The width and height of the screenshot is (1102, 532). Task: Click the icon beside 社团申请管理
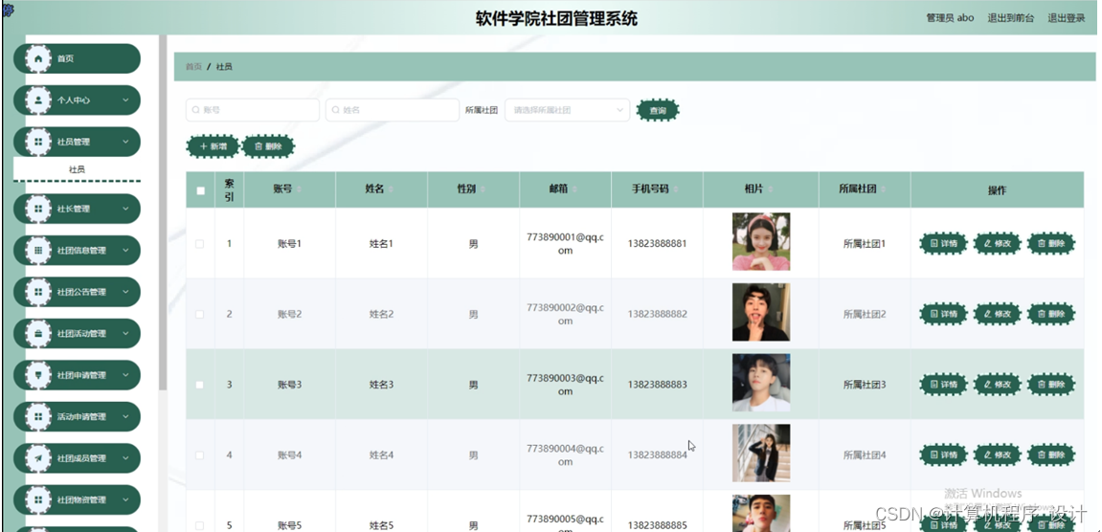tap(38, 374)
